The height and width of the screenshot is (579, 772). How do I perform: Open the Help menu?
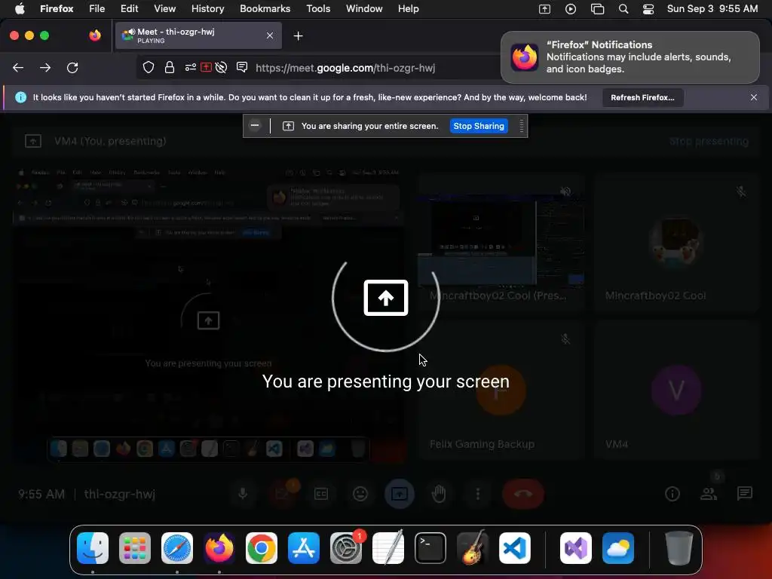click(x=408, y=9)
